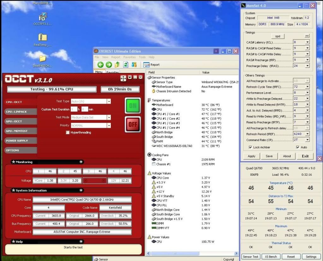The width and height of the screenshot is (323, 261).
Task: Select the POWER SUPPLY tab in OCCT
Action: point(21,140)
